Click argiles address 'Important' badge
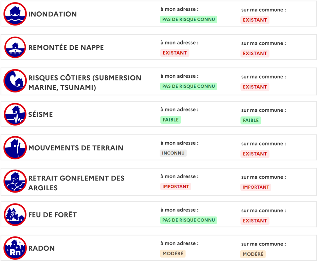Viewport: 317px width, 261px height. click(x=176, y=187)
